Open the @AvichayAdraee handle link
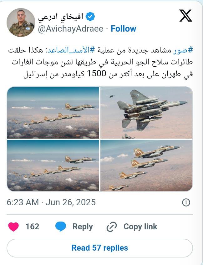This screenshot has width=203, height=265. 71,29
